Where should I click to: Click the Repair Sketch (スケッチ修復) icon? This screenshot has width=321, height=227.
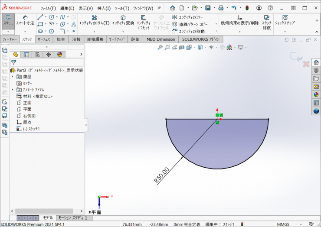[x=266, y=20]
